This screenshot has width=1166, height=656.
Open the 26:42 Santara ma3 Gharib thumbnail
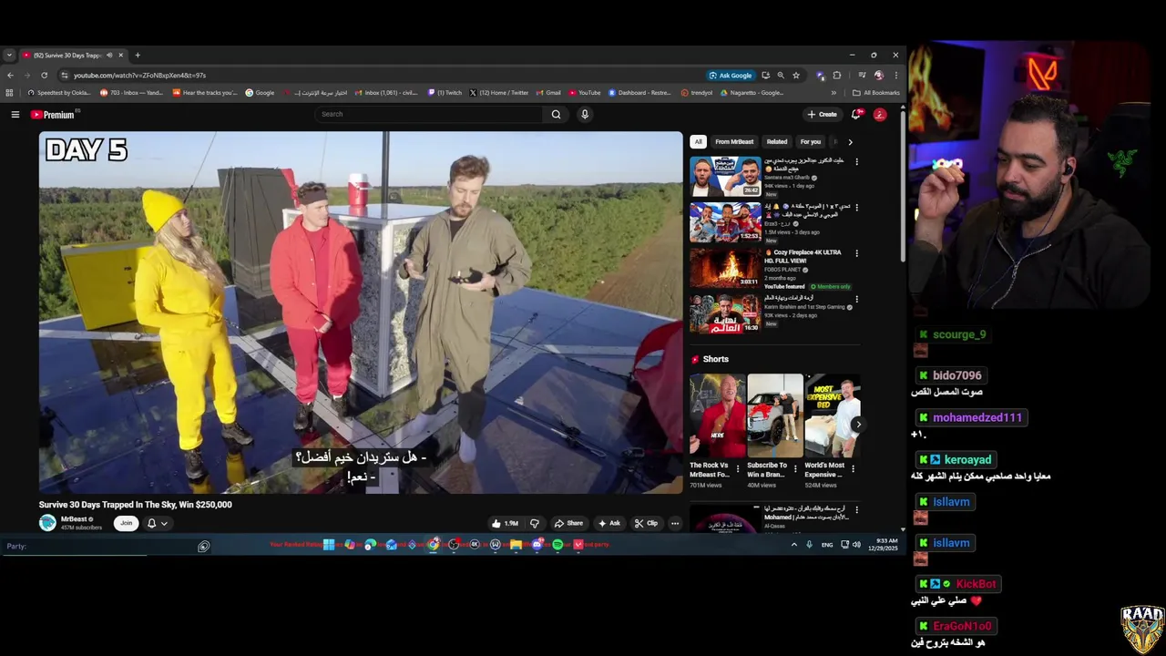pos(725,177)
